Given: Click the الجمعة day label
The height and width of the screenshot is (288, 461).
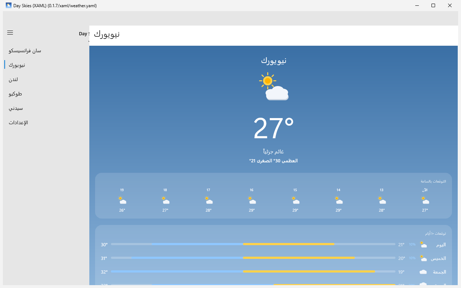Looking at the screenshot, I should 439,272.
